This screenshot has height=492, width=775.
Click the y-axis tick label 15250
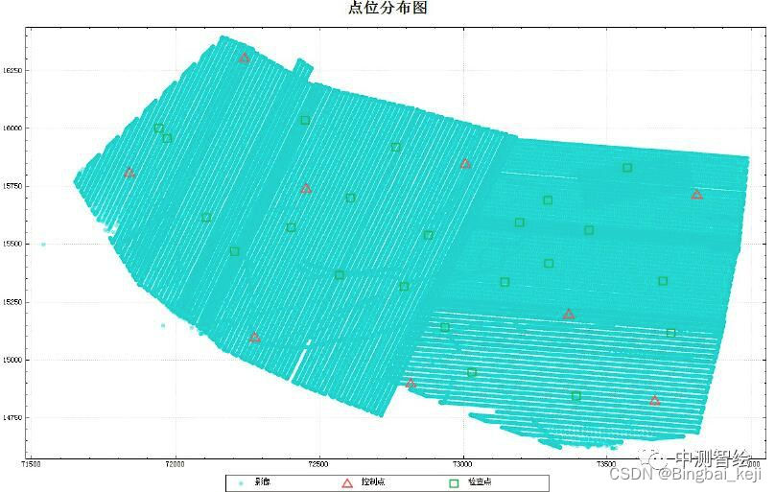[12, 302]
